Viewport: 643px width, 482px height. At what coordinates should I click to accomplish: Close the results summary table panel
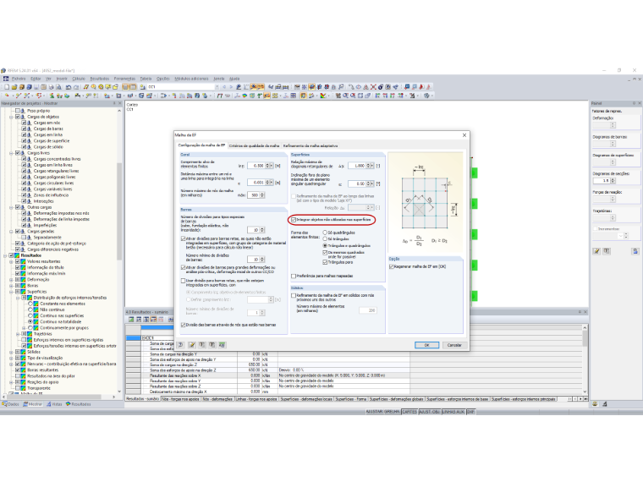[585, 312]
